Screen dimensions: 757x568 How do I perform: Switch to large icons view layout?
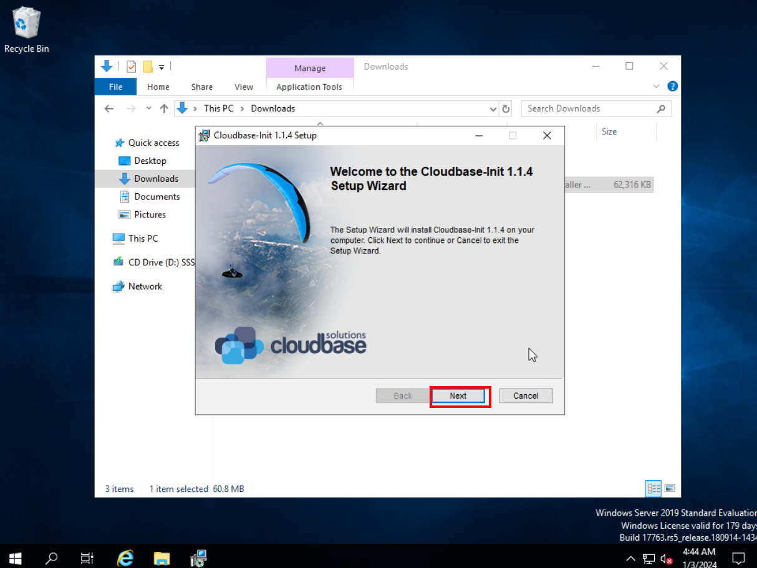pyautogui.click(x=670, y=489)
